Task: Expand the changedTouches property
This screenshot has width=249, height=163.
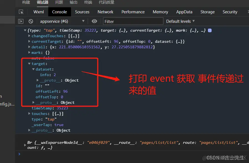Action: coord(29,36)
